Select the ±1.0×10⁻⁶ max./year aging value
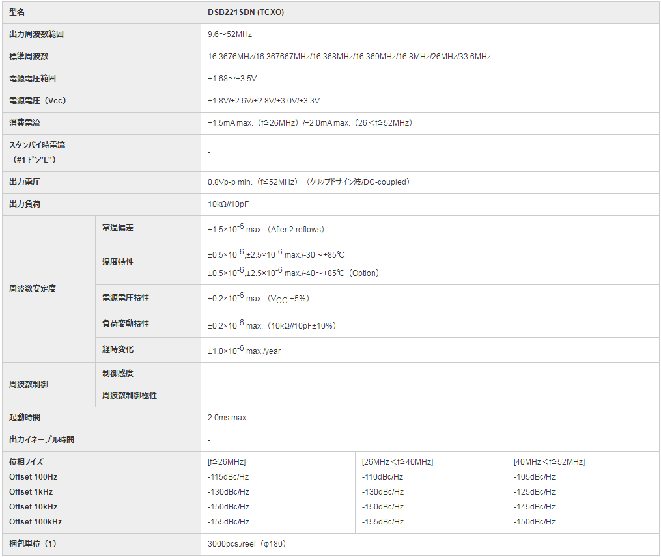661x557 pixels. tap(244, 351)
